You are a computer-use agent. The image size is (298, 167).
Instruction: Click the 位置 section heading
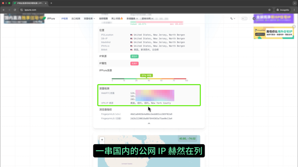pos(102,30)
